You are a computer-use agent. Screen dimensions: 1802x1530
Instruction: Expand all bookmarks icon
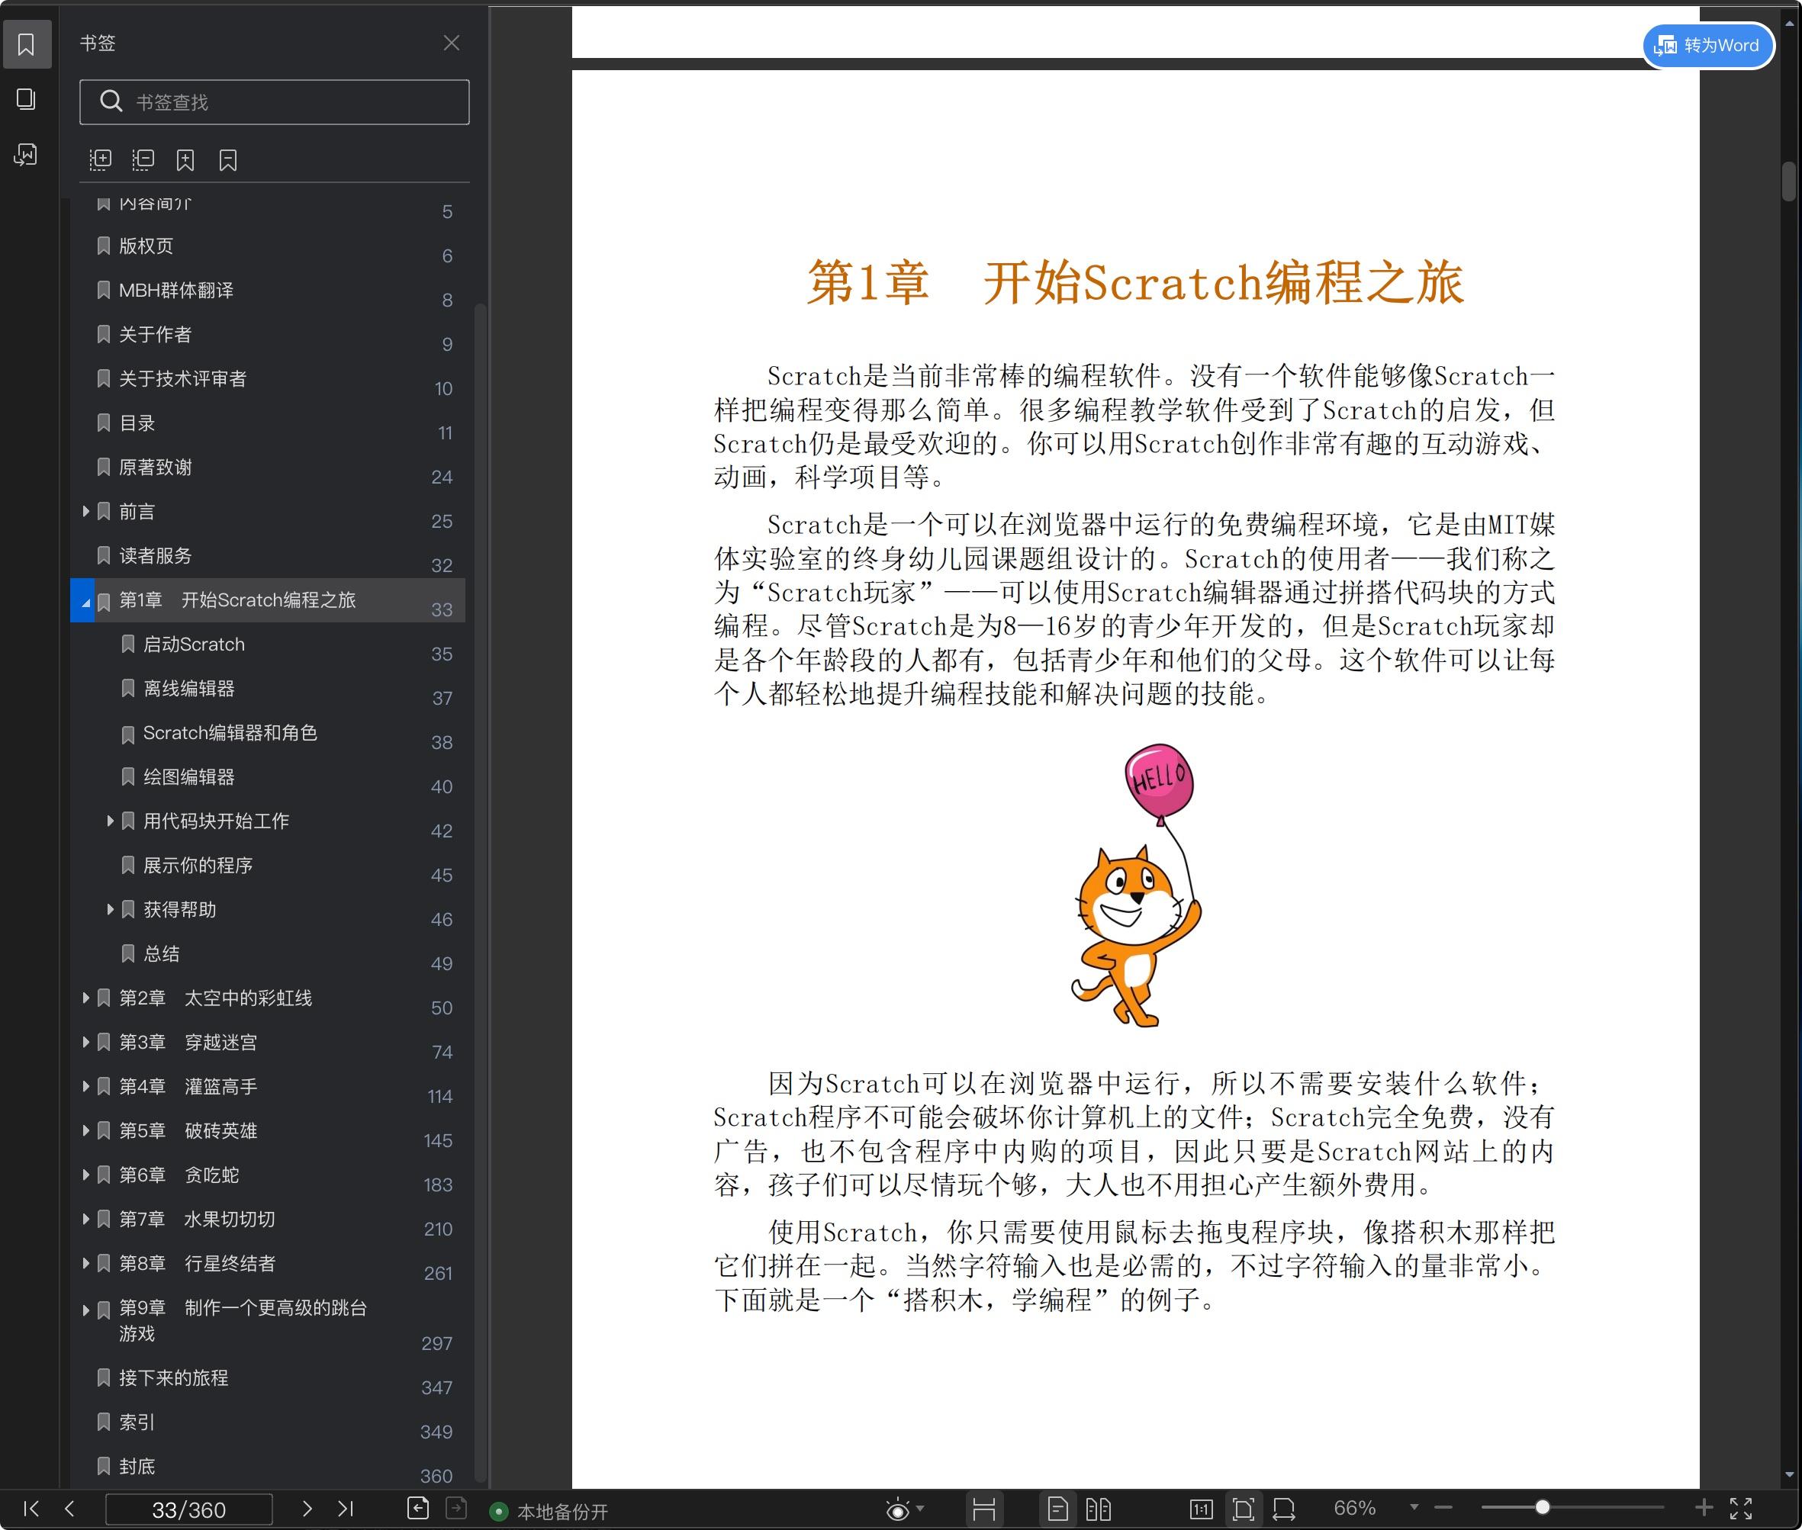pyautogui.click(x=101, y=159)
